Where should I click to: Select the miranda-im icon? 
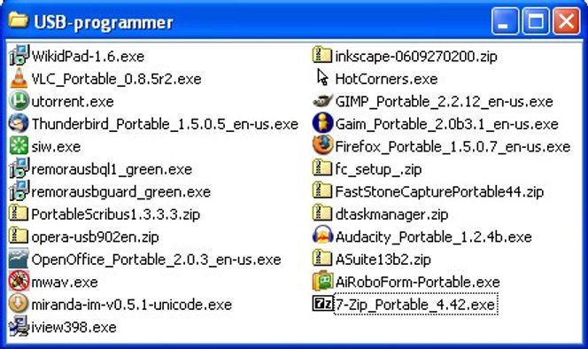pos(19,304)
